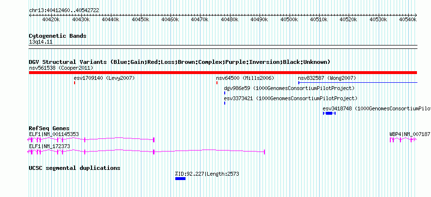The height and width of the screenshot is (197, 431).
Task: Open the WBP4|NM_007187 gene label
Action: pyautogui.click(x=410, y=134)
